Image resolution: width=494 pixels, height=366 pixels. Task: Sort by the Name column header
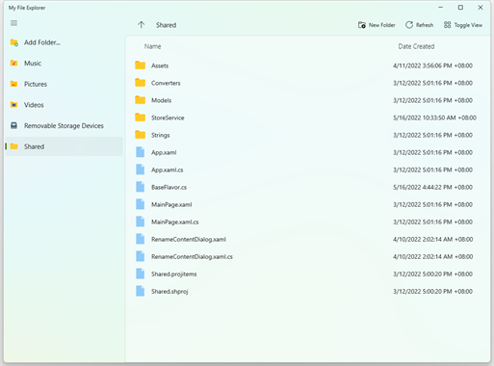pos(152,46)
